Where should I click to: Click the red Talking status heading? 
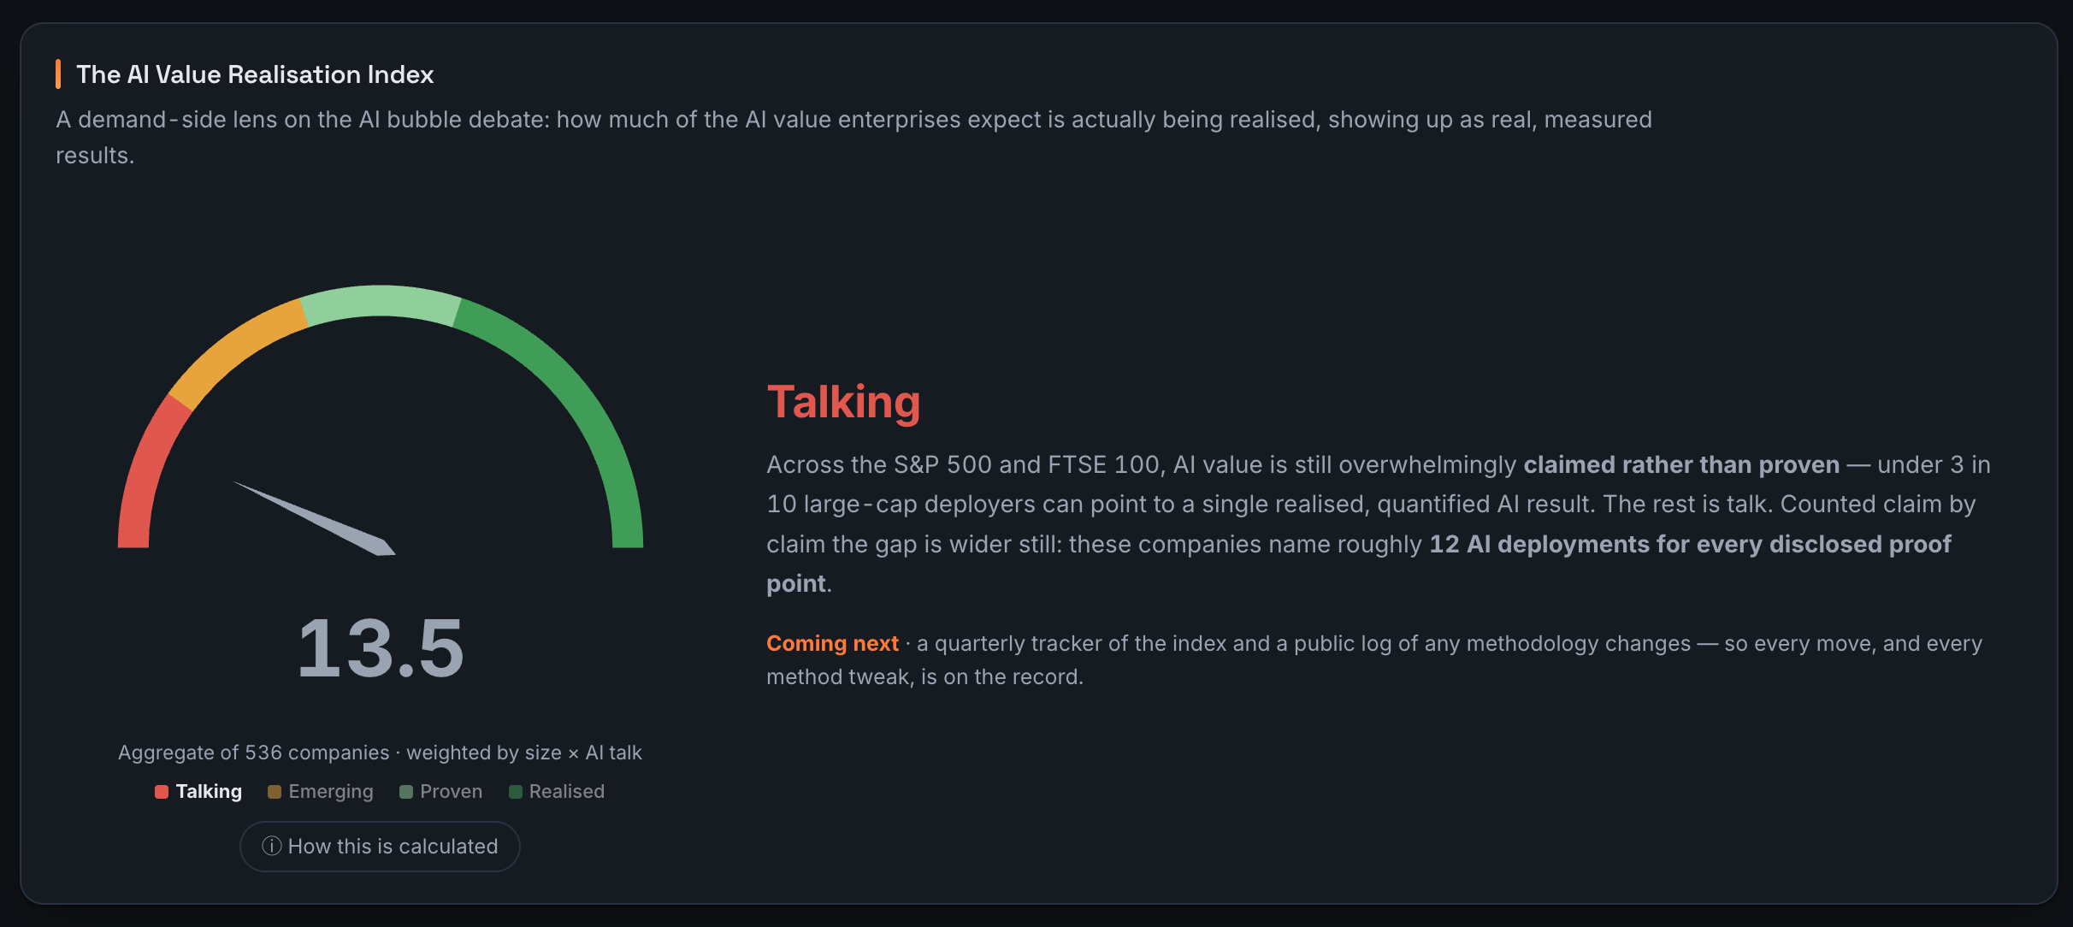click(843, 402)
